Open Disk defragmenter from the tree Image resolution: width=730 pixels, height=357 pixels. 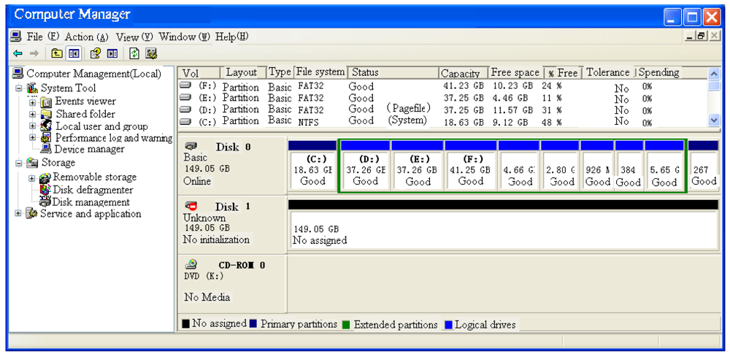tap(85, 190)
